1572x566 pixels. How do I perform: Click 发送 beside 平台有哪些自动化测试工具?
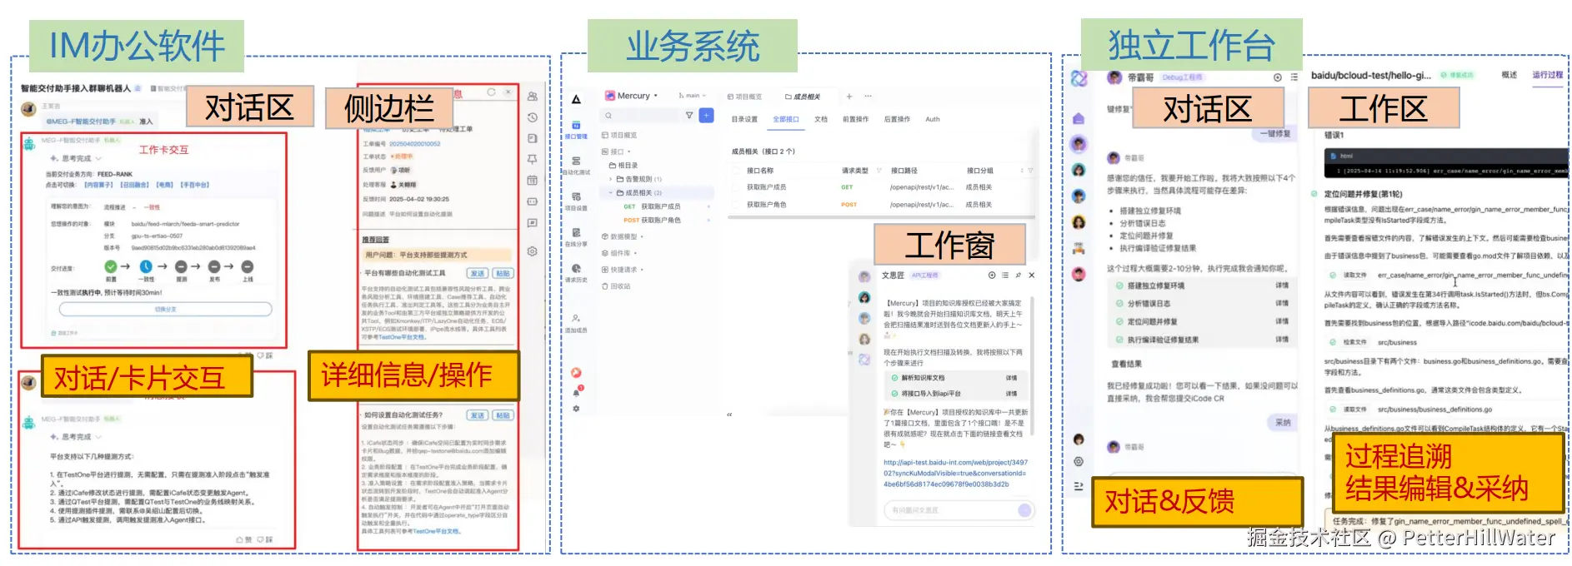coord(478,273)
